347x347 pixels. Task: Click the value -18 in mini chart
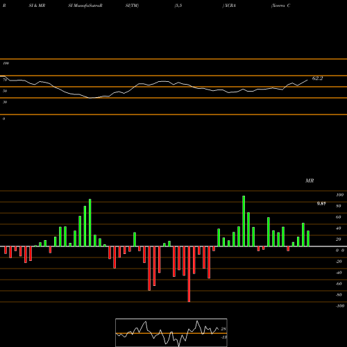click(x=223, y=337)
